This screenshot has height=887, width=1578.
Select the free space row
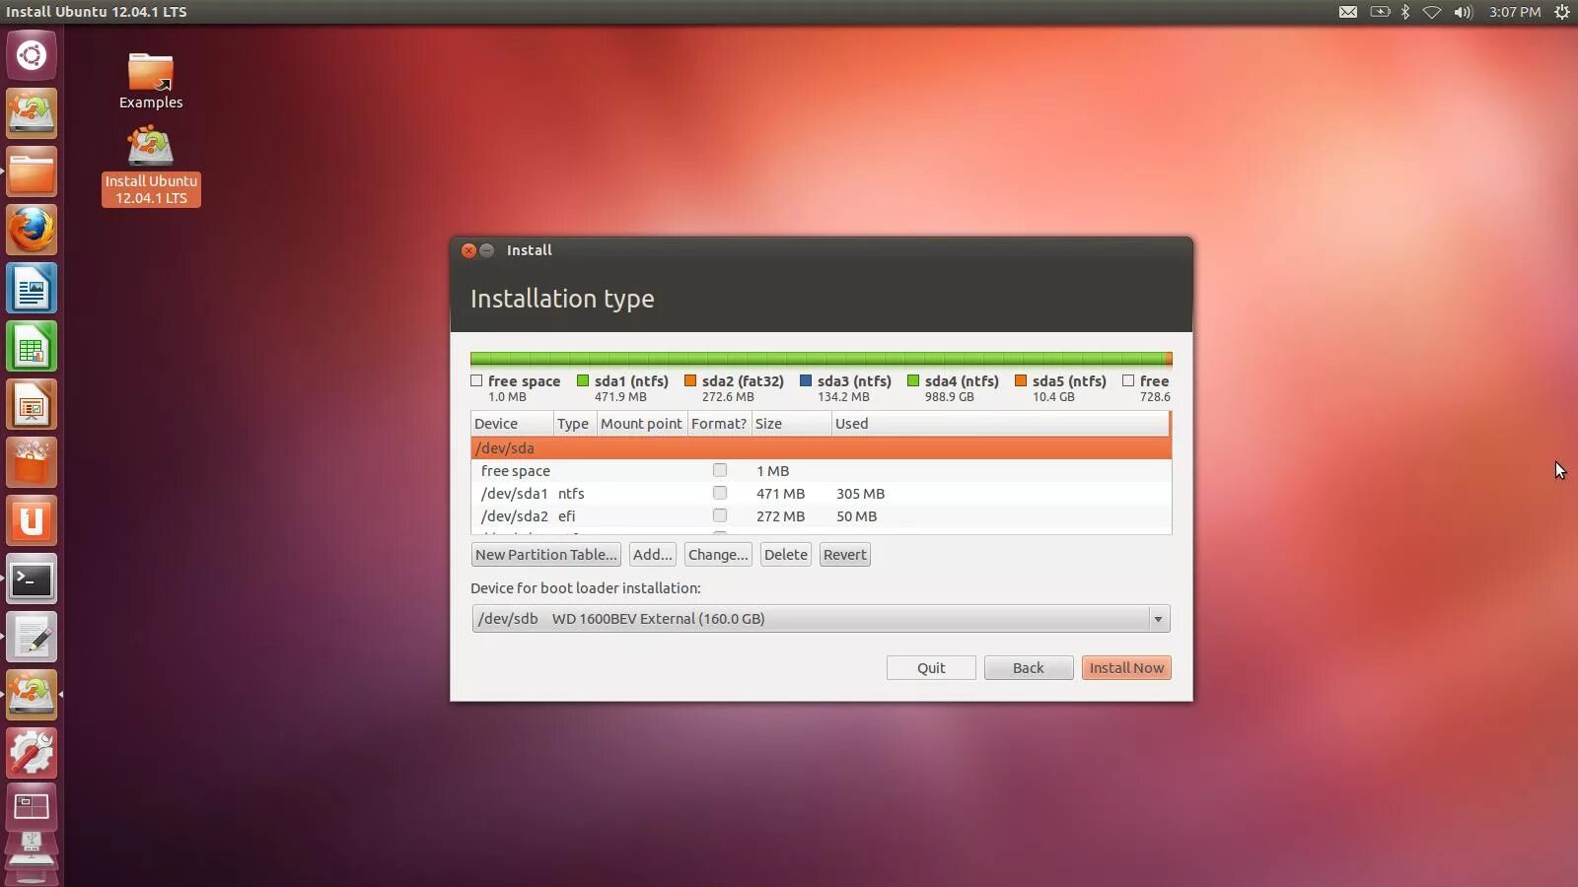tap(822, 470)
